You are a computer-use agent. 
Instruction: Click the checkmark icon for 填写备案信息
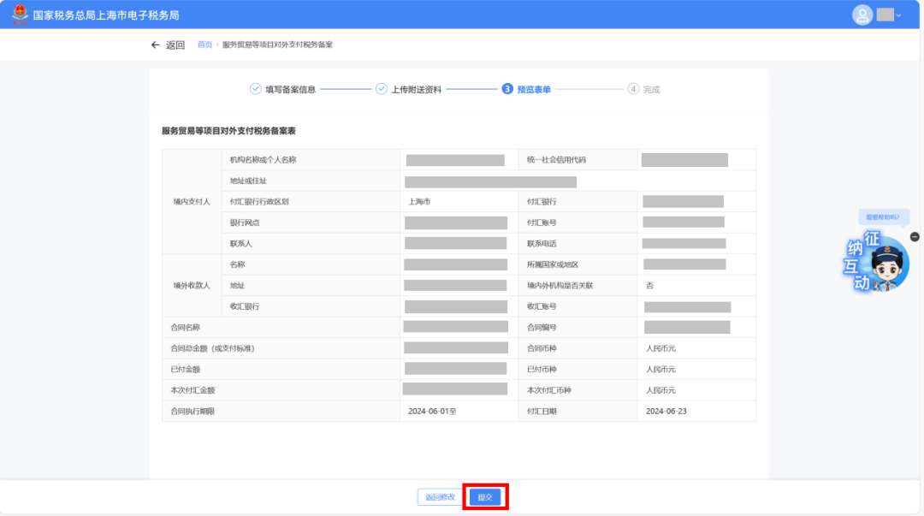tap(256, 88)
